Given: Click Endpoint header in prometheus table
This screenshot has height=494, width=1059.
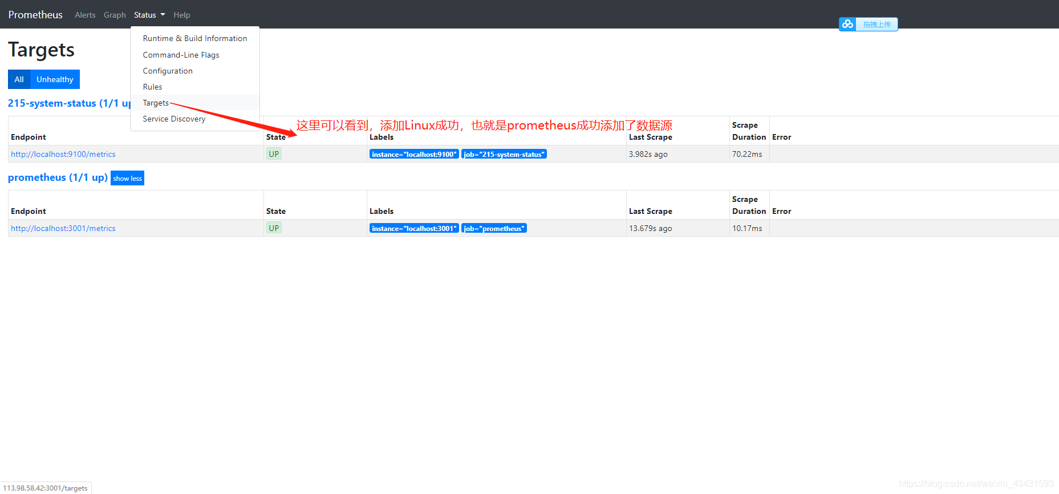Looking at the screenshot, I should [29, 211].
